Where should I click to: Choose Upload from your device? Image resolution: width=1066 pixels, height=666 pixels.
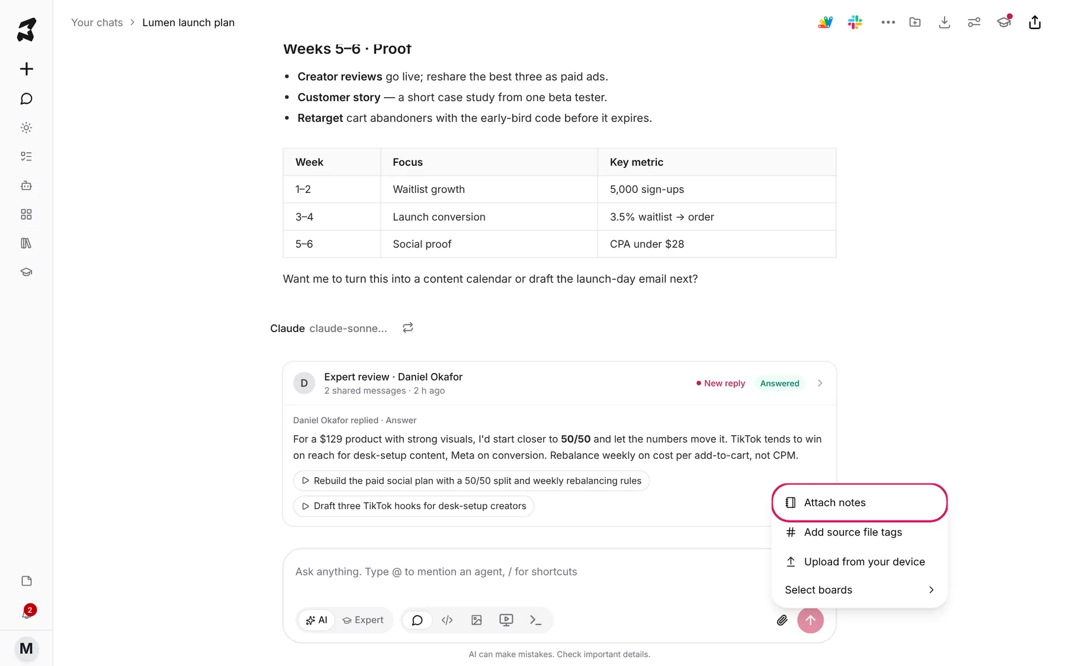(859, 562)
